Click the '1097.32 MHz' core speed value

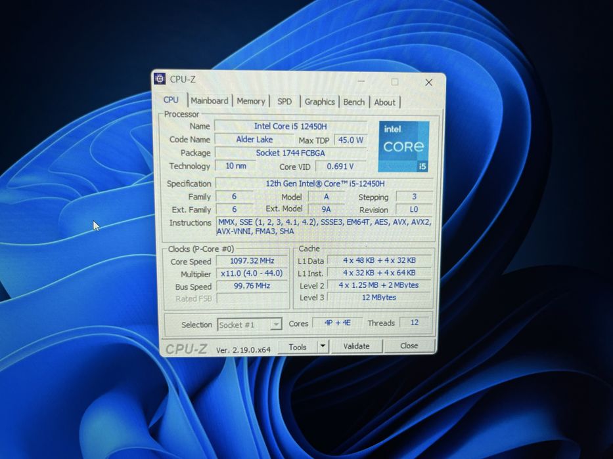point(252,261)
